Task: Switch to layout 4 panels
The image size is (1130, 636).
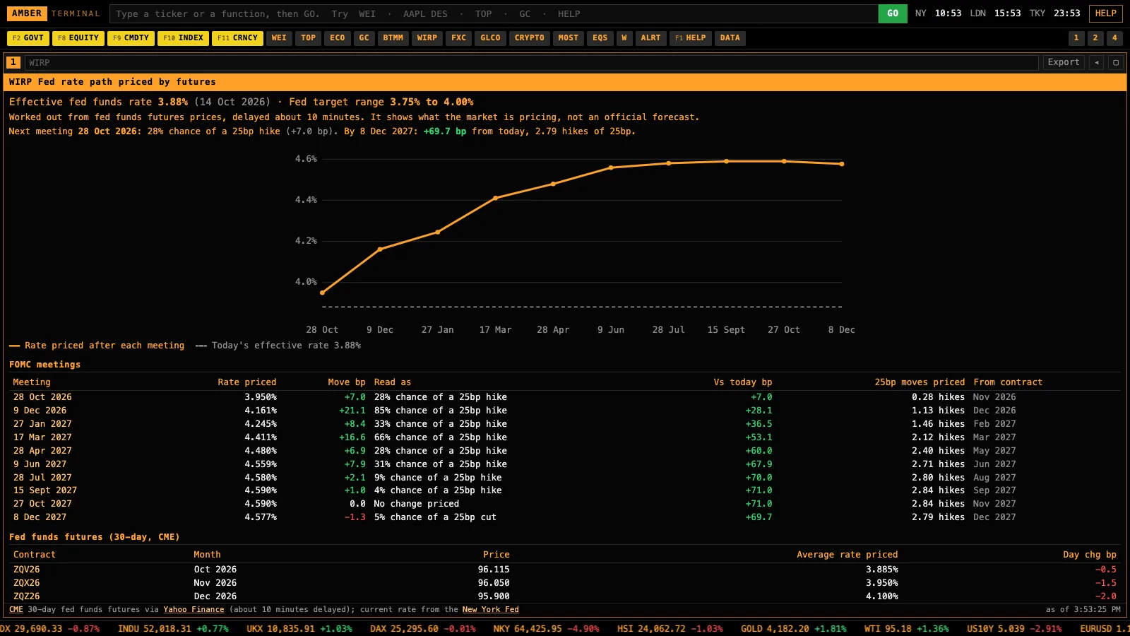Action: click(x=1114, y=38)
